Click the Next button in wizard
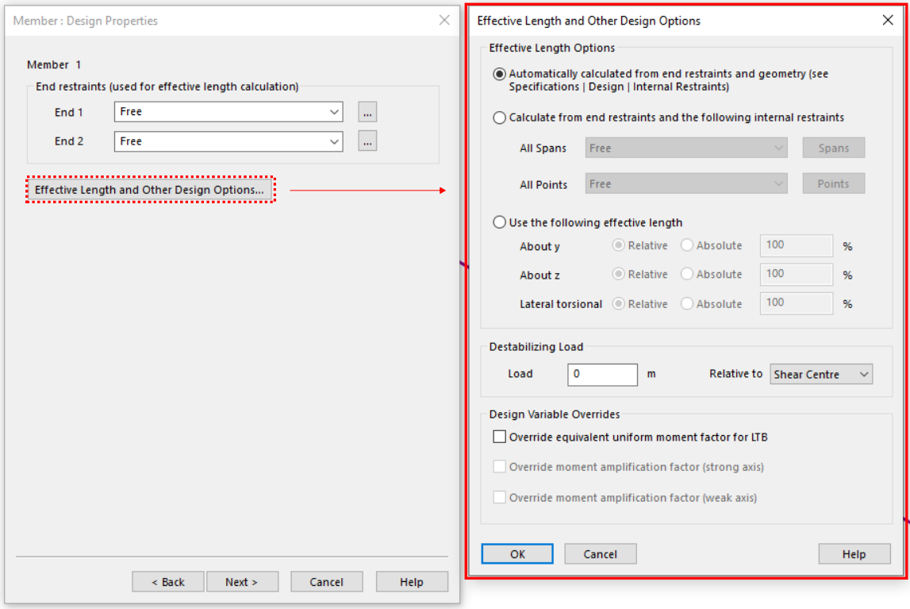Screen dimensions: 910x609 pos(242,582)
